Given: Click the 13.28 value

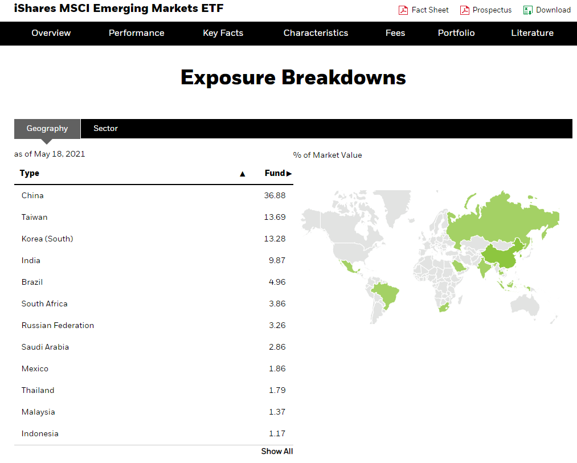Looking at the screenshot, I should pyautogui.click(x=275, y=239).
